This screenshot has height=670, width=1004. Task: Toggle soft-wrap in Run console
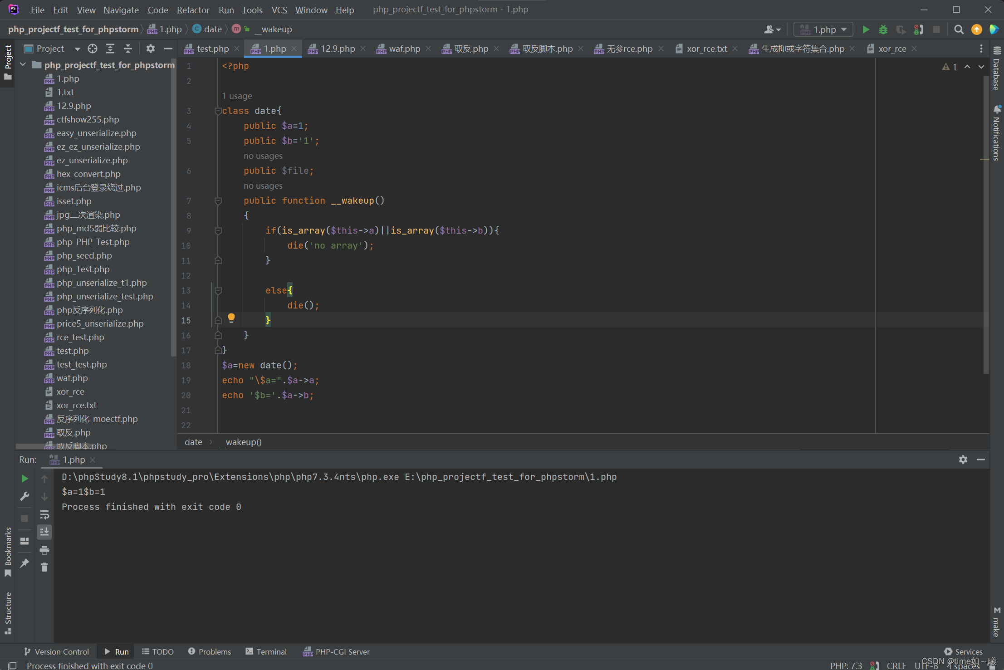(44, 514)
